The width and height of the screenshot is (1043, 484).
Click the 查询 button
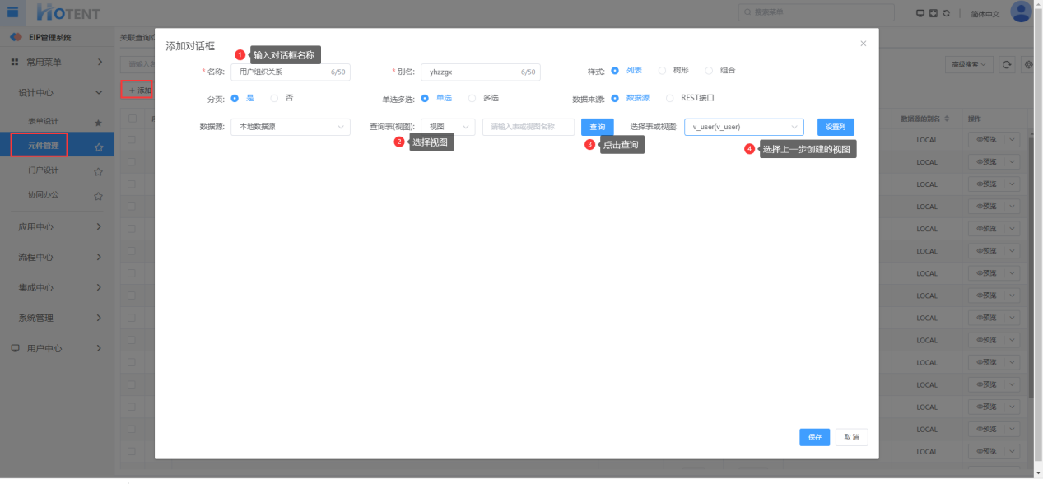point(598,127)
